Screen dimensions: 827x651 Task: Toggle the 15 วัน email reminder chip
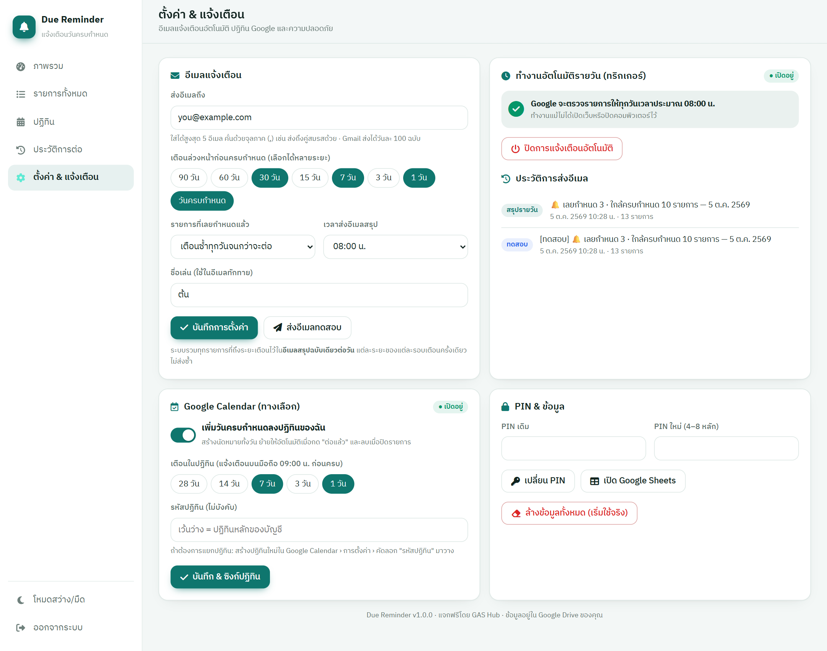click(310, 178)
